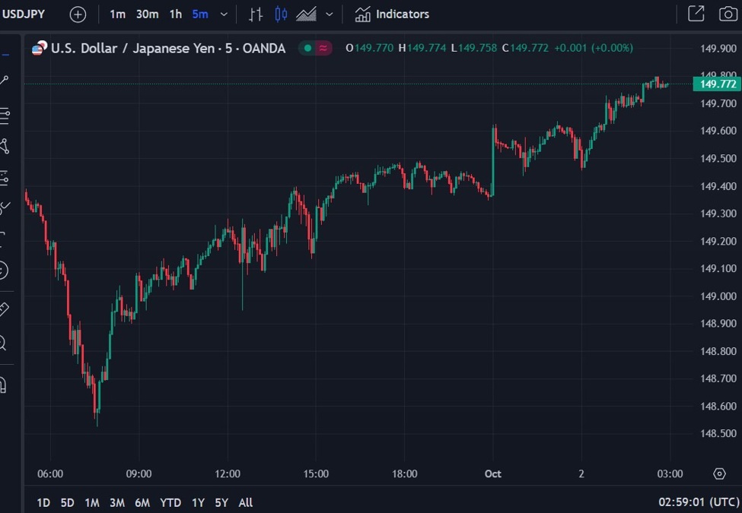The image size is (742, 513).
Task: Open chart settings gear near time axis
Action: click(x=719, y=474)
